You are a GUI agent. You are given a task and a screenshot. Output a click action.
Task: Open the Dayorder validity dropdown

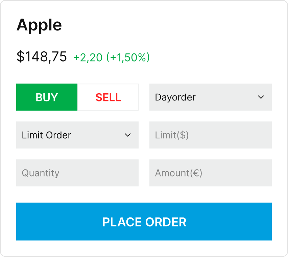point(211,97)
